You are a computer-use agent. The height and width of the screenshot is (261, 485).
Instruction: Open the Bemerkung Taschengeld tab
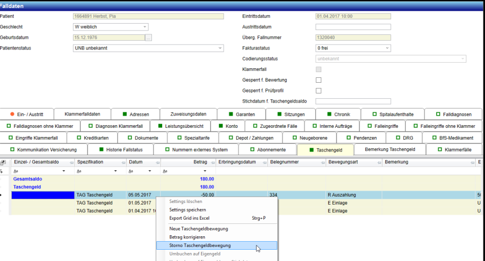[x=390, y=149]
